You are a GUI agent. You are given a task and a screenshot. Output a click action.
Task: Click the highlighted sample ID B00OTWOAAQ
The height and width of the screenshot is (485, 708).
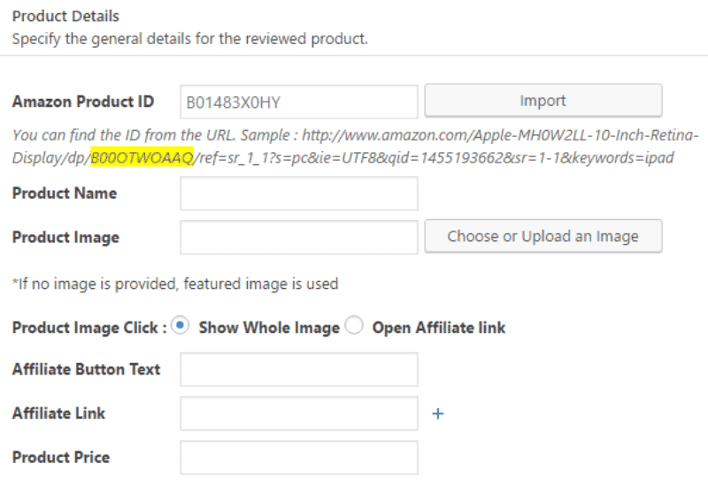(142, 157)
